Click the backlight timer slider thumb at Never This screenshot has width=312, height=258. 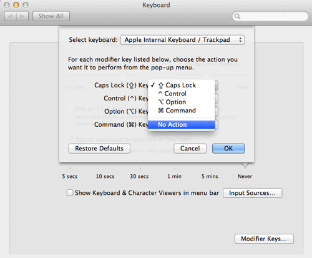tap(245, 165)
